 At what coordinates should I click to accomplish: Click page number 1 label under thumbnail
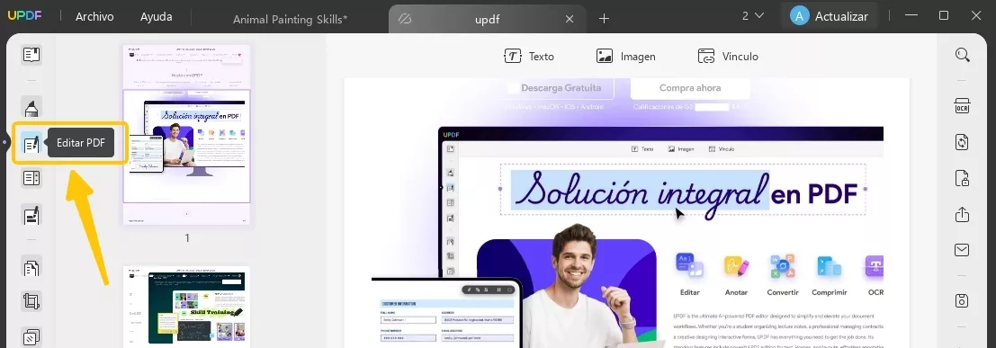187,238
